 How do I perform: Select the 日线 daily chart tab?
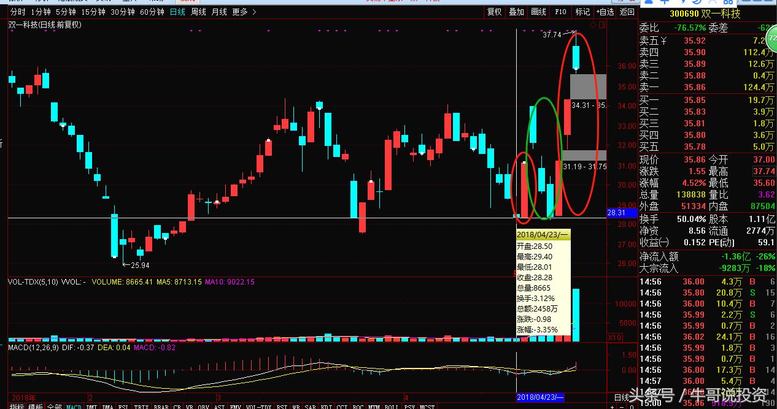(177, 12)
